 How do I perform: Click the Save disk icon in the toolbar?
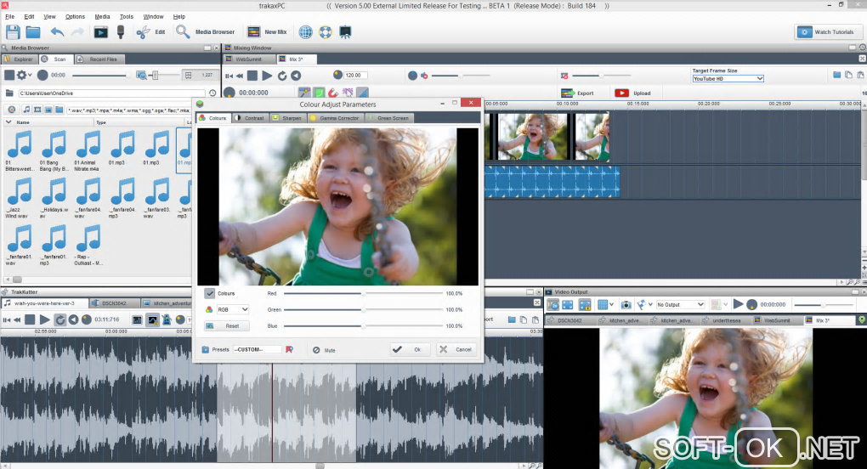13,32
